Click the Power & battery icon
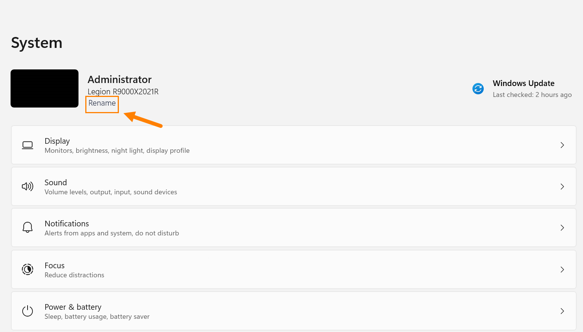The image size is (583, 332). 28,311
